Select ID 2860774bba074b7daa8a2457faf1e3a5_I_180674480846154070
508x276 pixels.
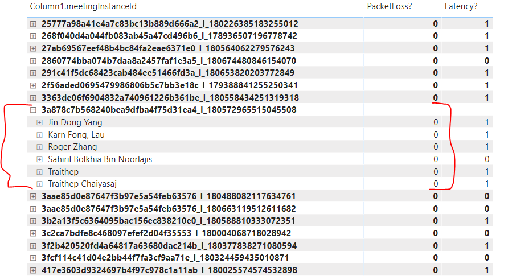(x=169, y=61)
